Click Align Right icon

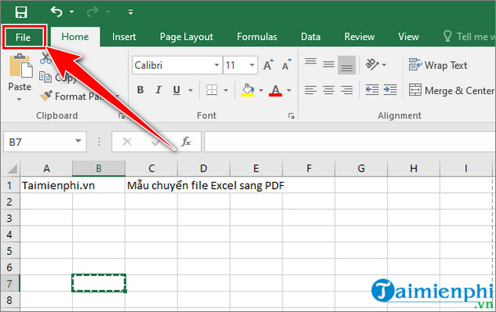point(347,90)
